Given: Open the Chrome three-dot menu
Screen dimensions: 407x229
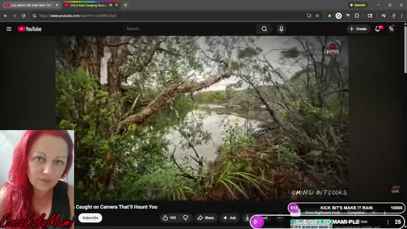Looking at the screenshot, I should tap(402, 16).
